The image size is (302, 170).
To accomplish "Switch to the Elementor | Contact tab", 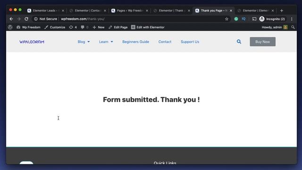I will click(x=88, y=10).
